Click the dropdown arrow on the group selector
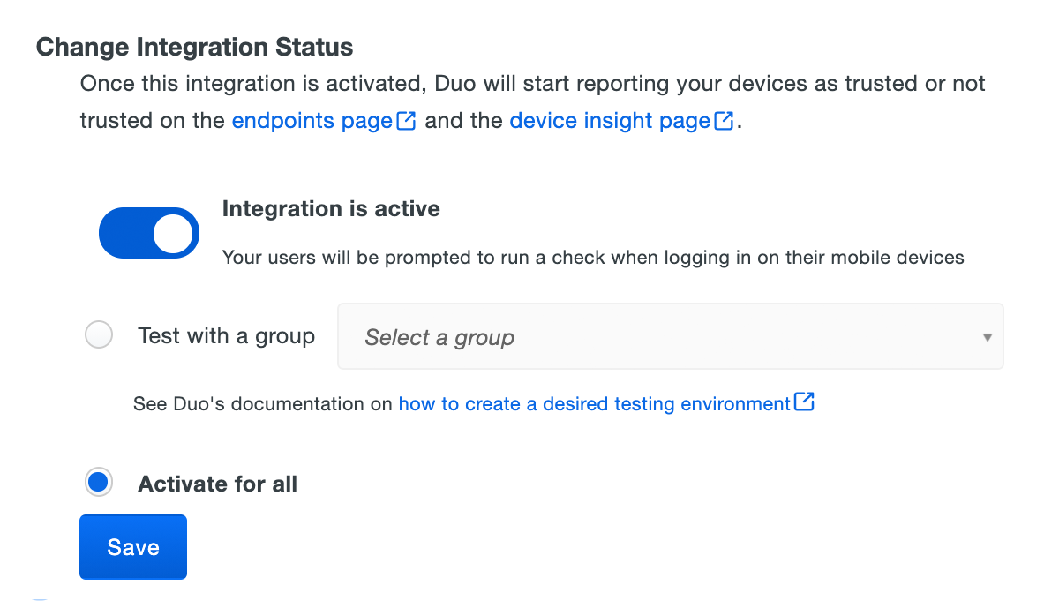 pos(988,336)
